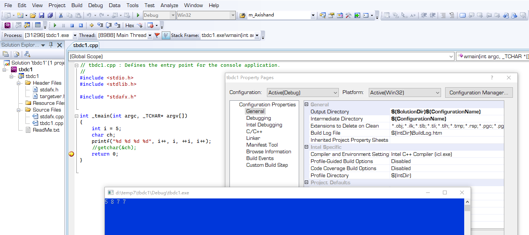The image size is (529, 235).
Task: Open the Analyze menu
Action: click(x=169, y=5)
